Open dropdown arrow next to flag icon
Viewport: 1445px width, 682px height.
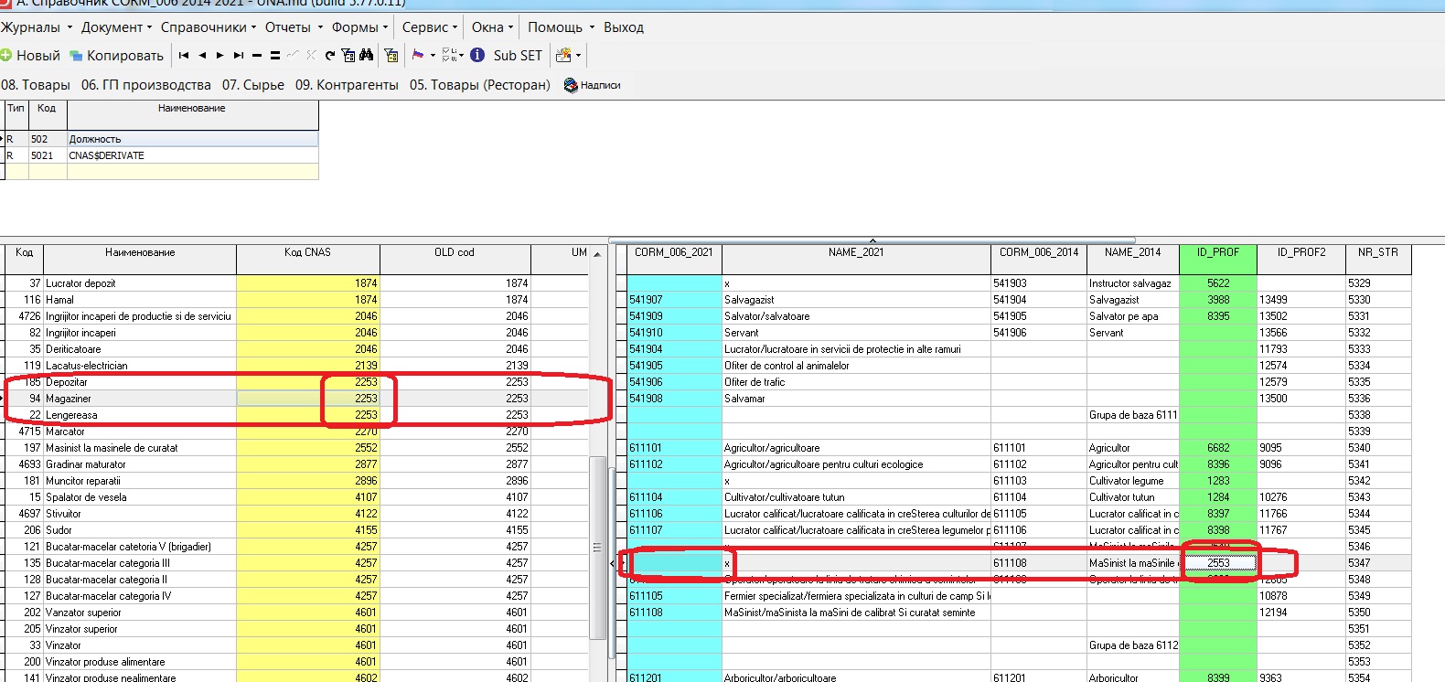pos(433,55)
